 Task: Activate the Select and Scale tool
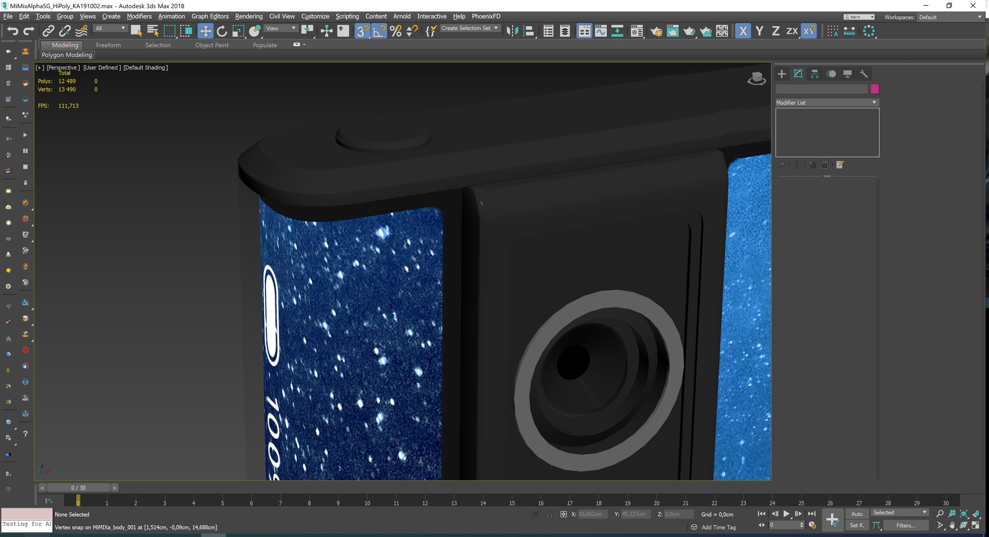(238, 31)
